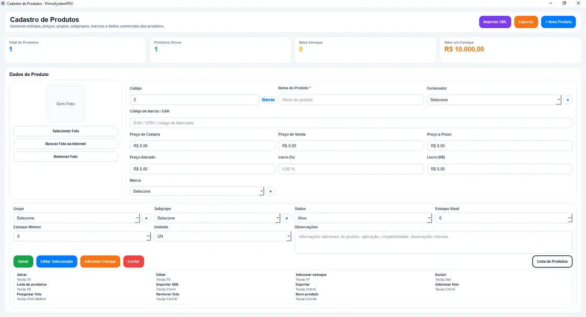Open the Grupo dropdown list
Viewport: 586px width, 317px height.
tap(76, 218)
